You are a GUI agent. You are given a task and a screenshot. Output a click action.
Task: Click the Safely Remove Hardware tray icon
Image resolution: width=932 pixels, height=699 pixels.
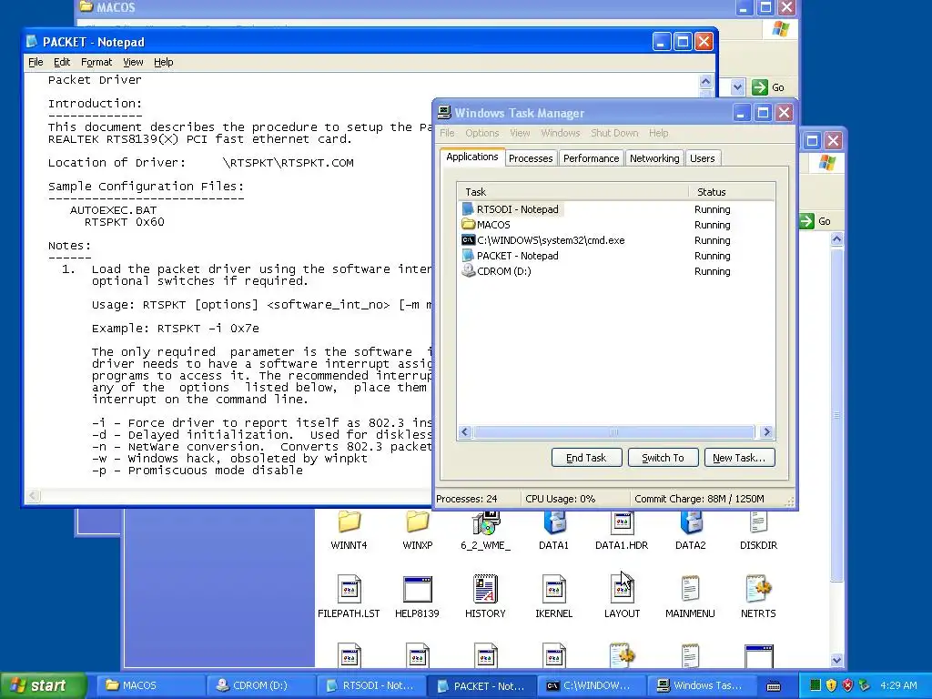click(865, 685)
